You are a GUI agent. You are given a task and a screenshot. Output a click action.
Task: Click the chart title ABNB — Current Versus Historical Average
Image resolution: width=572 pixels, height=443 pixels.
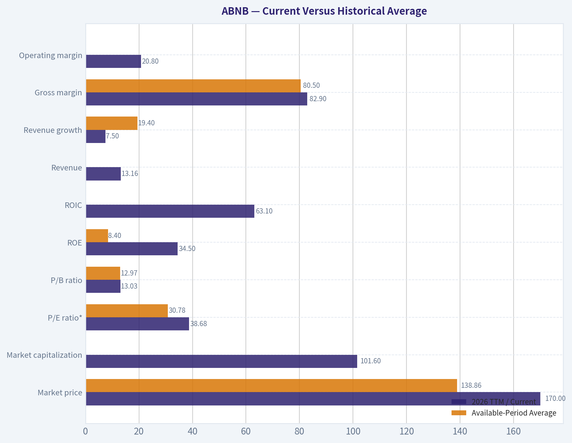(x=324, y=11)
